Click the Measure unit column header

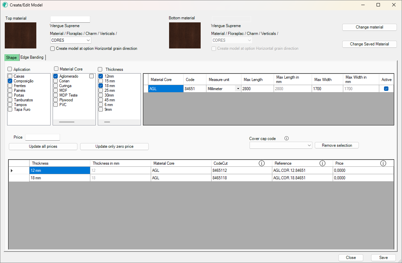coord(223,80)
